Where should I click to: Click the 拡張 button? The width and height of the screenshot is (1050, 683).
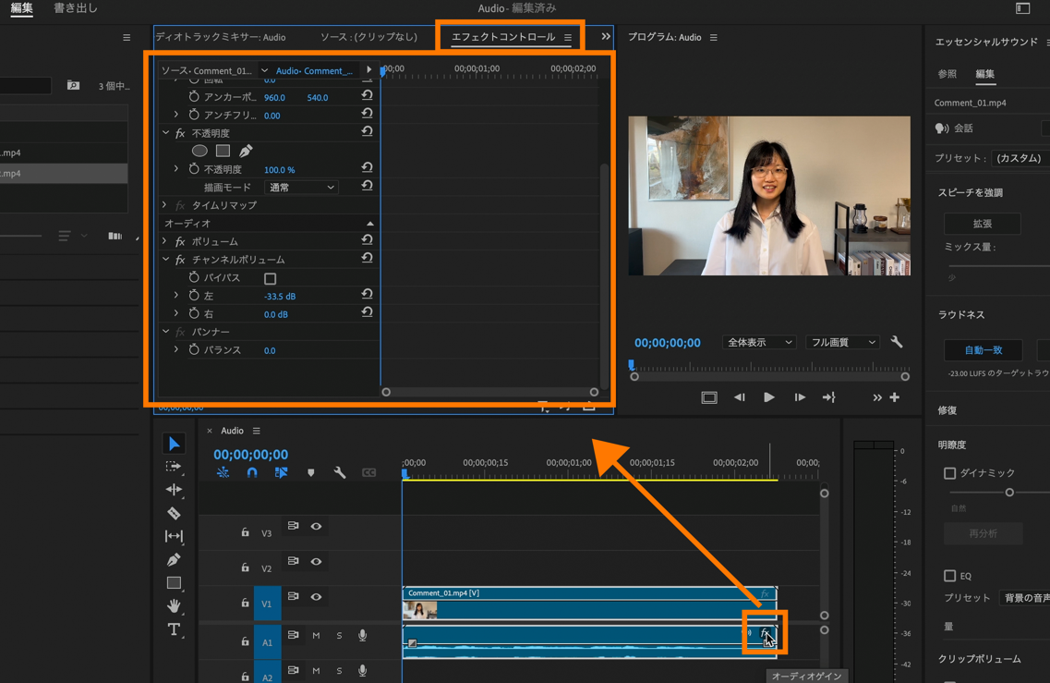click(x=983, y=223)
